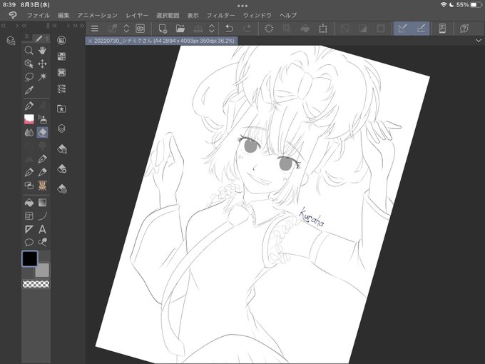Screen dimensions: 485x364
Task: Click the Redo arrow in command bar
Action: tap(247, 29)
